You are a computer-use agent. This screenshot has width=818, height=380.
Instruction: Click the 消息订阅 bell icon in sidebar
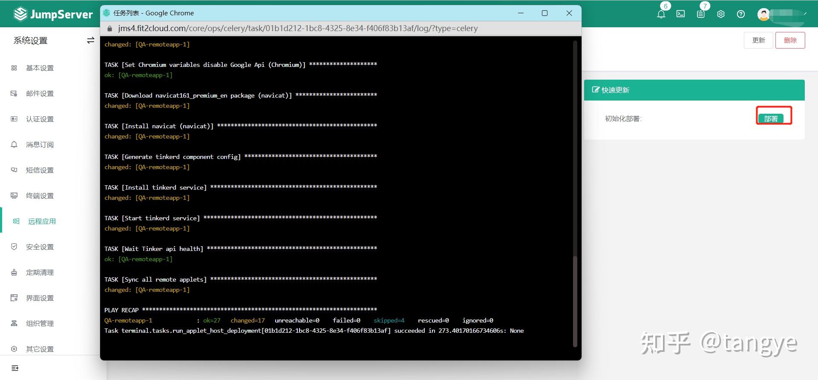[14, 144]
